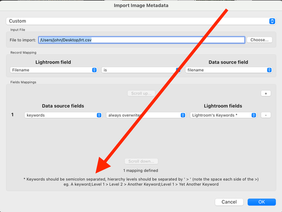Open the Custom preset dropdown
This screenshot has height=212, width=282.
(x=141, y=21)
